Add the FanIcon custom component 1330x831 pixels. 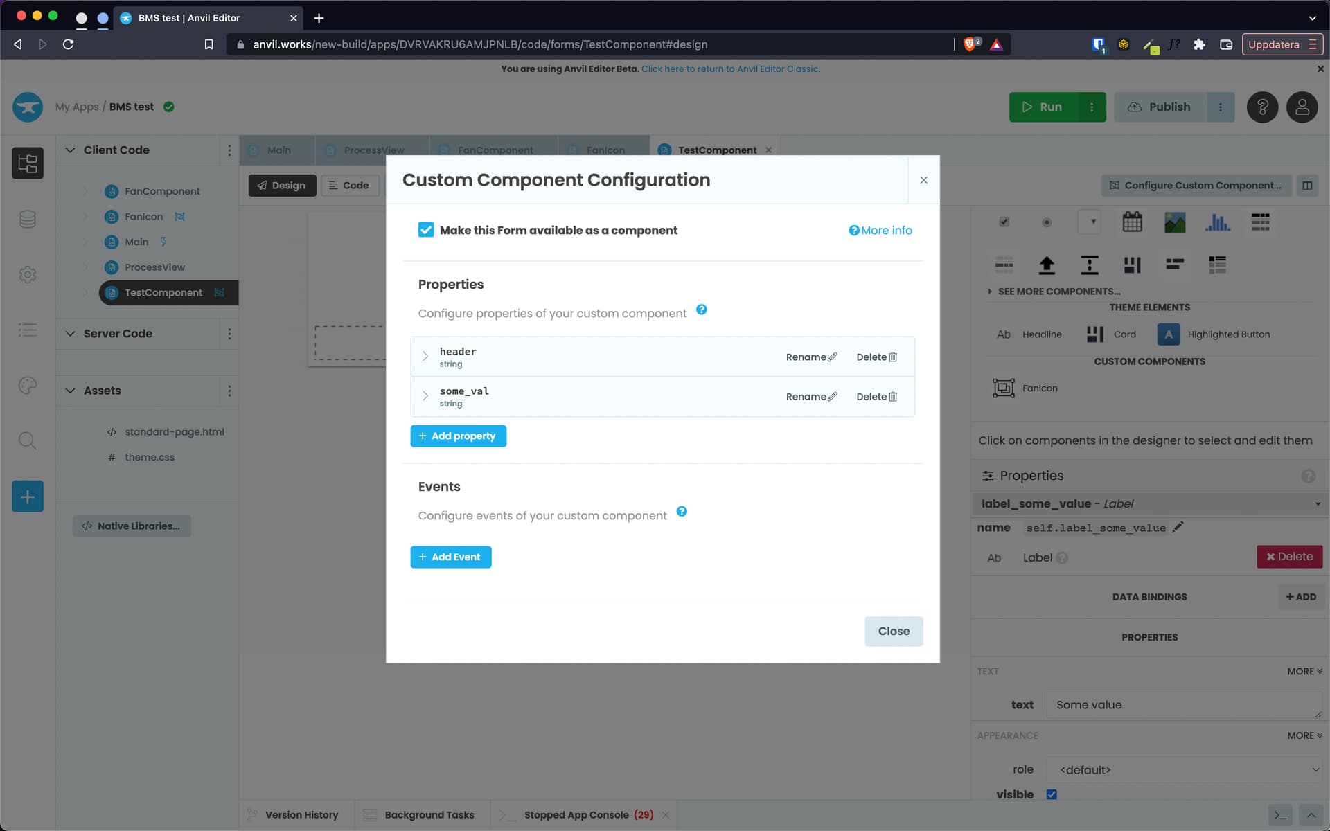(x=1026, y=388)
